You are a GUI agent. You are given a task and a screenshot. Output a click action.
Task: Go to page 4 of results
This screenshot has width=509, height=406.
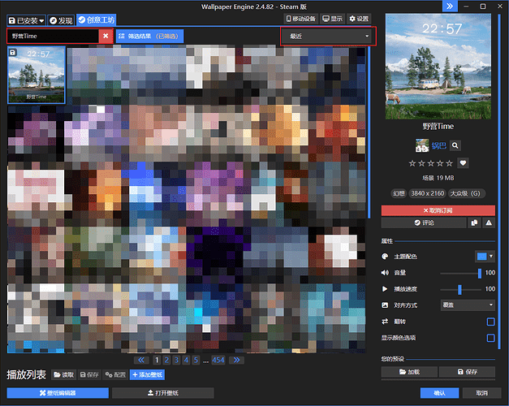[x=187, y=360]
